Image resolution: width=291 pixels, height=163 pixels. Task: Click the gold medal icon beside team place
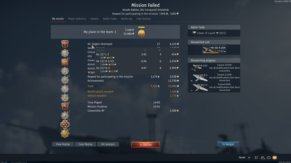141,32
